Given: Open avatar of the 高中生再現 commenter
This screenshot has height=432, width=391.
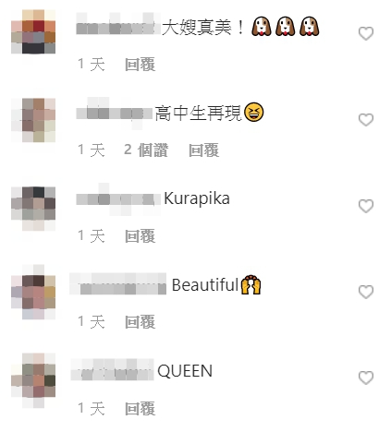Looking at the screenshot, I should click(33, 120).
